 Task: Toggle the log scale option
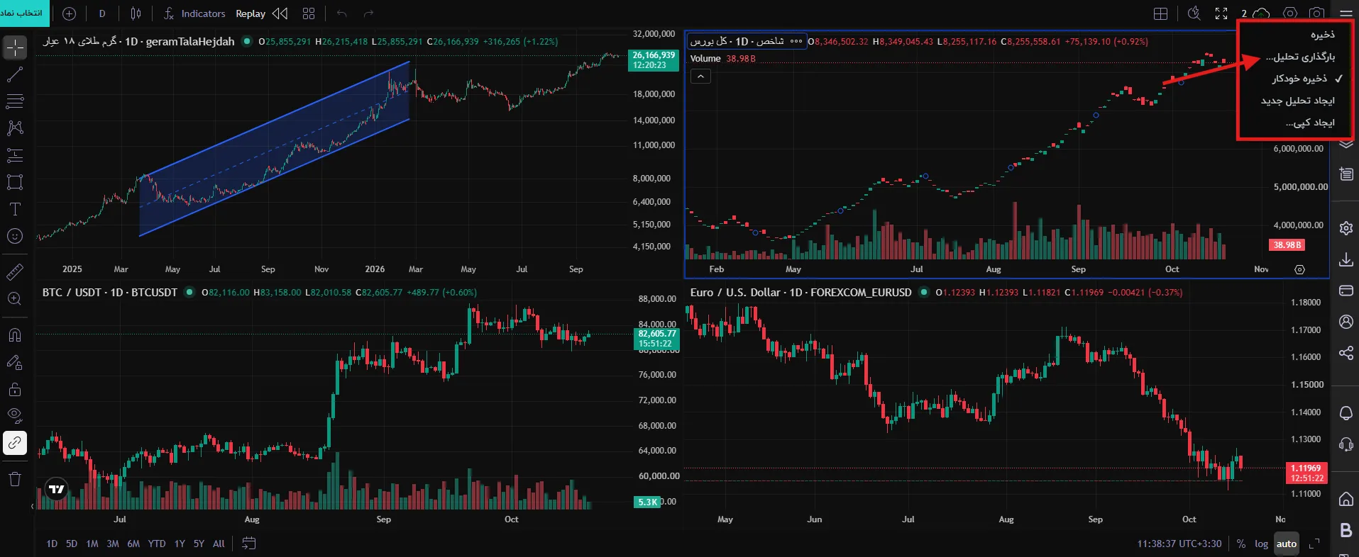point(1261,544)
